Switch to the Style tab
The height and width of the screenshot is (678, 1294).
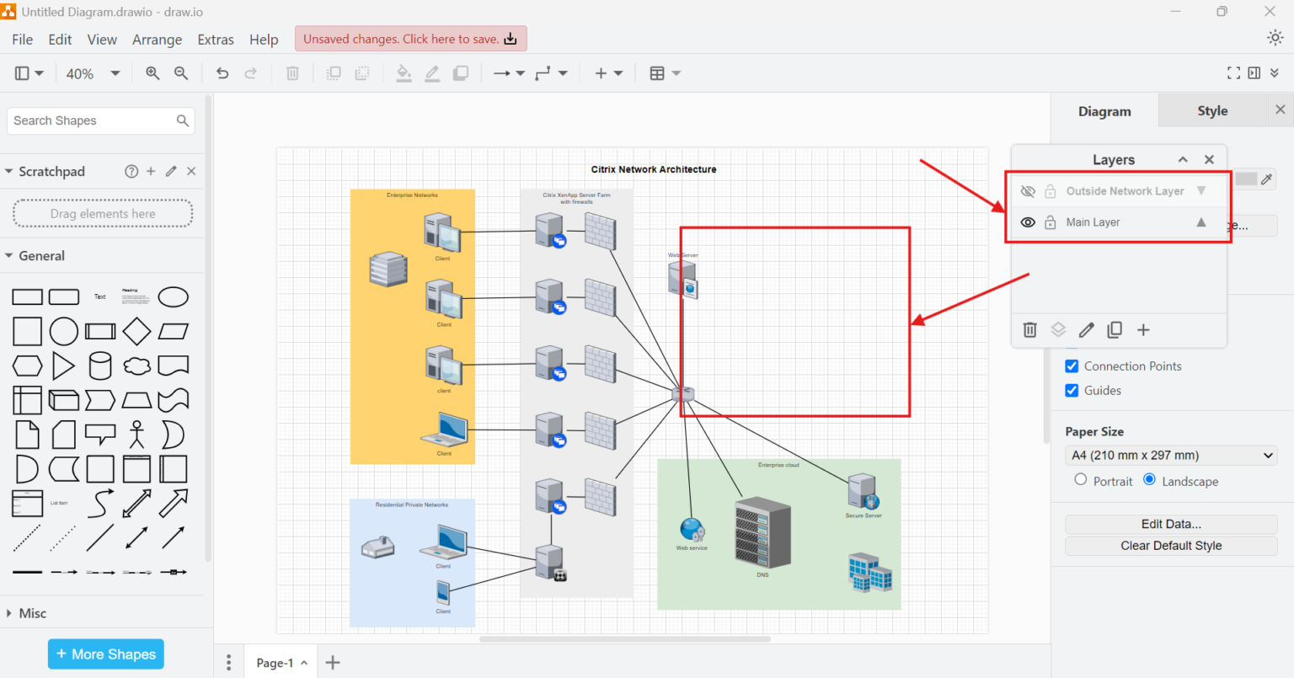pyautogui.click(x=1211, y=110)
